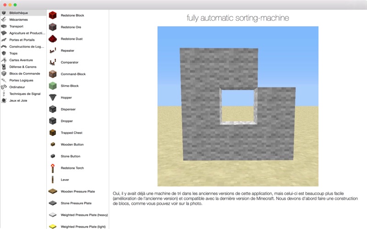Show the Cartes Aventure category

23,60
